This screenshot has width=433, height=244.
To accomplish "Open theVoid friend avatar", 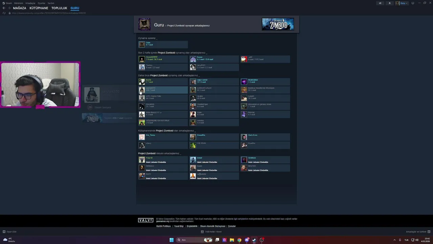I will pyautogui.click(x=244, y=114).
